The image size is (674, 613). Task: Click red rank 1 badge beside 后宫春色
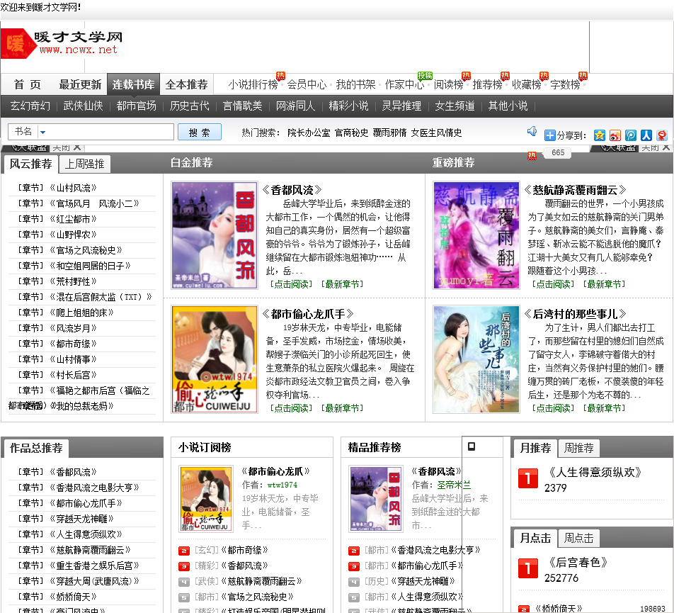point(528,568)
